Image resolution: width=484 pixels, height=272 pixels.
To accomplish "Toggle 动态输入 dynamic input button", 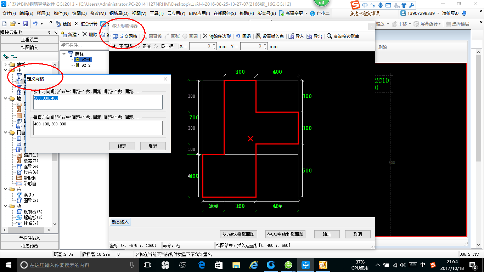I will coord(120,222).
